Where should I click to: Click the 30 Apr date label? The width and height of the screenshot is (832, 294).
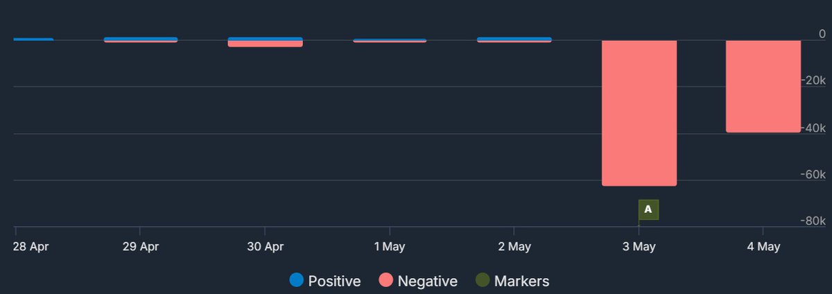point(265,247)
